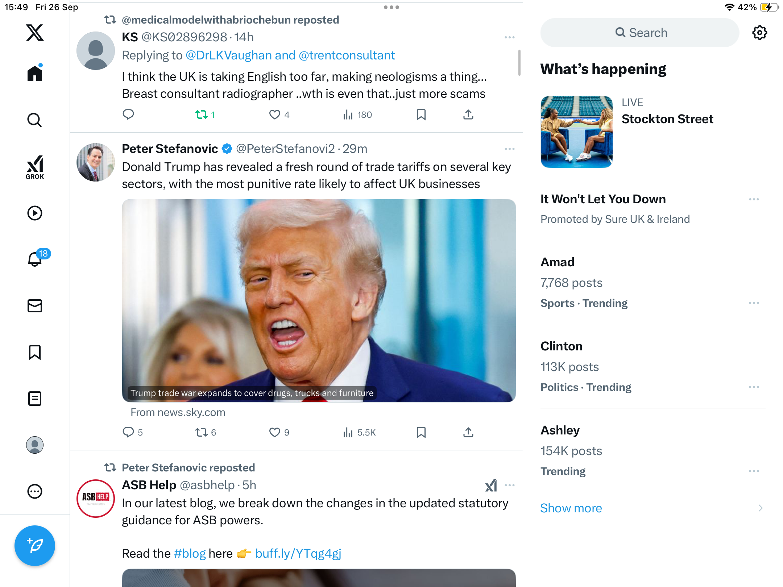The height and width of the screenshot is (587, 783).
Task: Open more options for Clinton trend
Action: [x=754, y=387]
